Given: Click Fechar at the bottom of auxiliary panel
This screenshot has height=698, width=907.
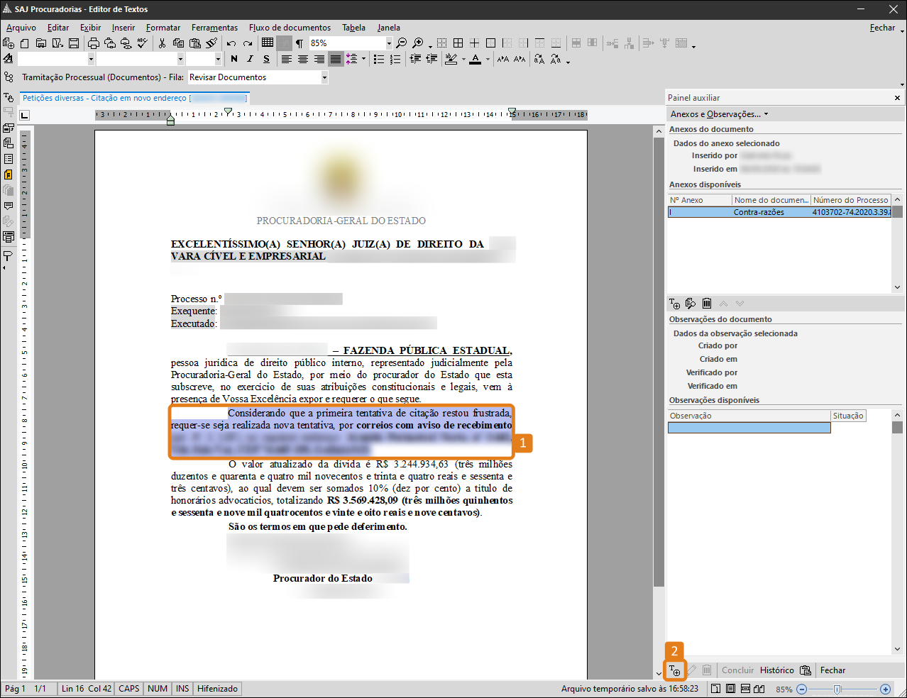Looking at the screenshot, I should point(832,670).
